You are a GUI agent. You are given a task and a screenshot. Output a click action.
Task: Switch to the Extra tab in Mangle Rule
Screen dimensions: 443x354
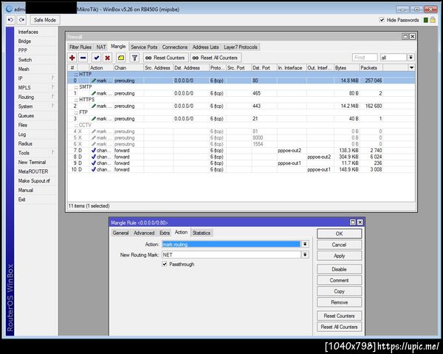(165, 233)
